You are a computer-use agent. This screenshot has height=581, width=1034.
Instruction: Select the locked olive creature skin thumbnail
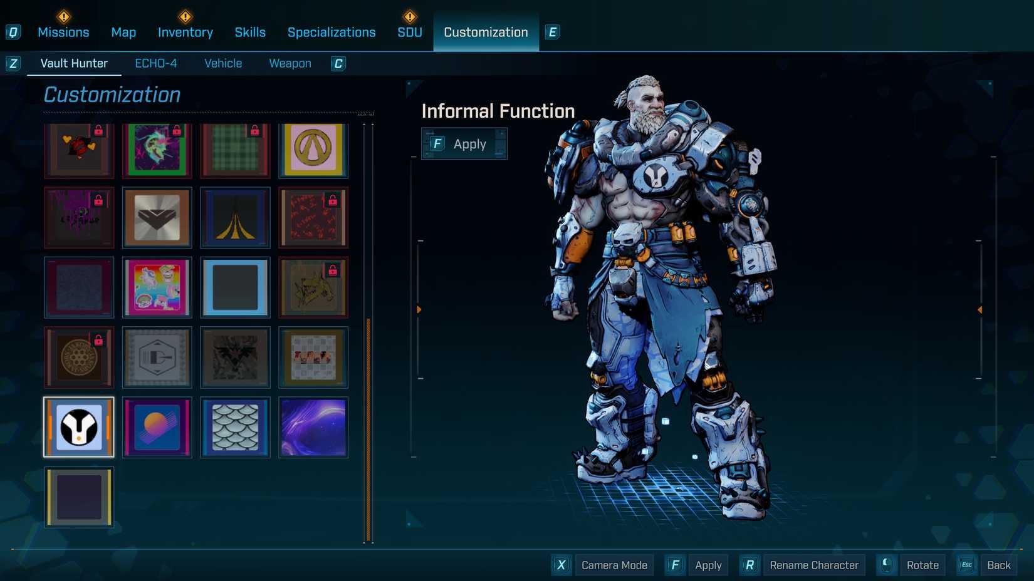point(313,287)
